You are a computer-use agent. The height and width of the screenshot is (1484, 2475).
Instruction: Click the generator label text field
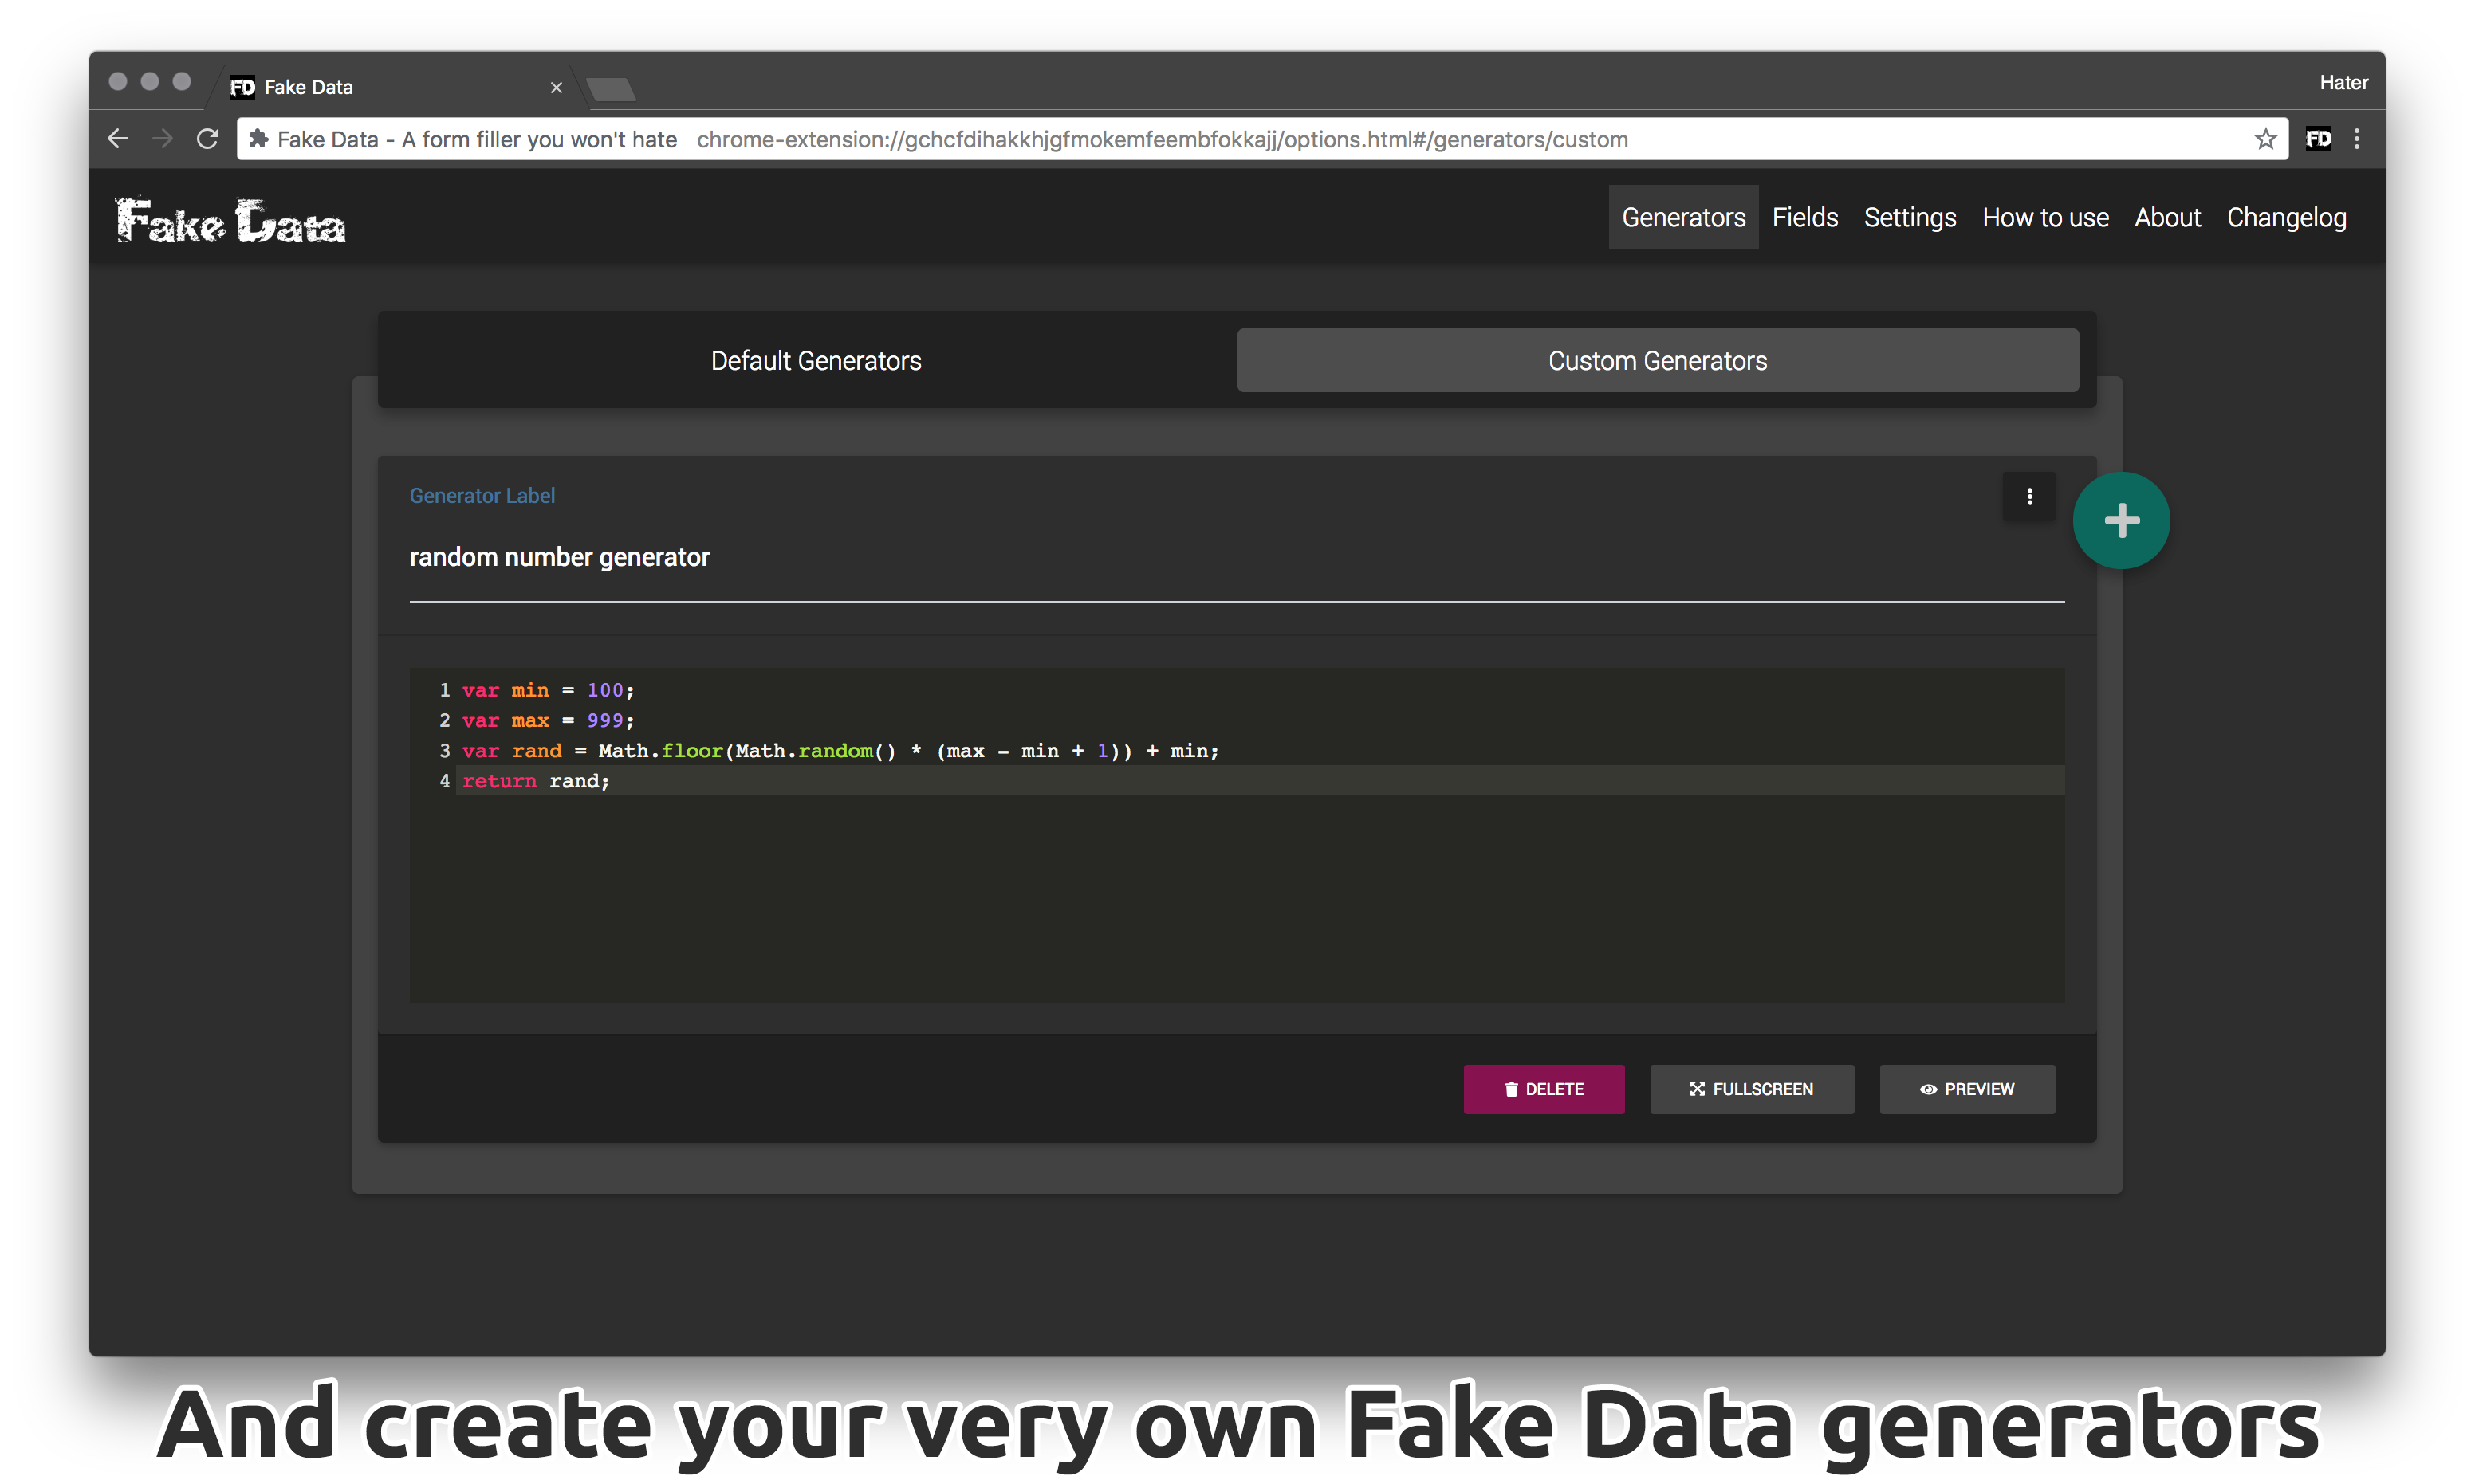click(x=1235, y=558)
